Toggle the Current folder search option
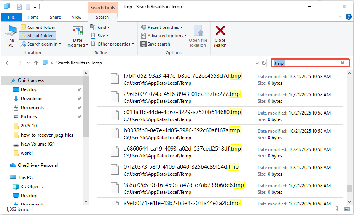This screenshot has height=215, width=354. (x=38, y=27)
